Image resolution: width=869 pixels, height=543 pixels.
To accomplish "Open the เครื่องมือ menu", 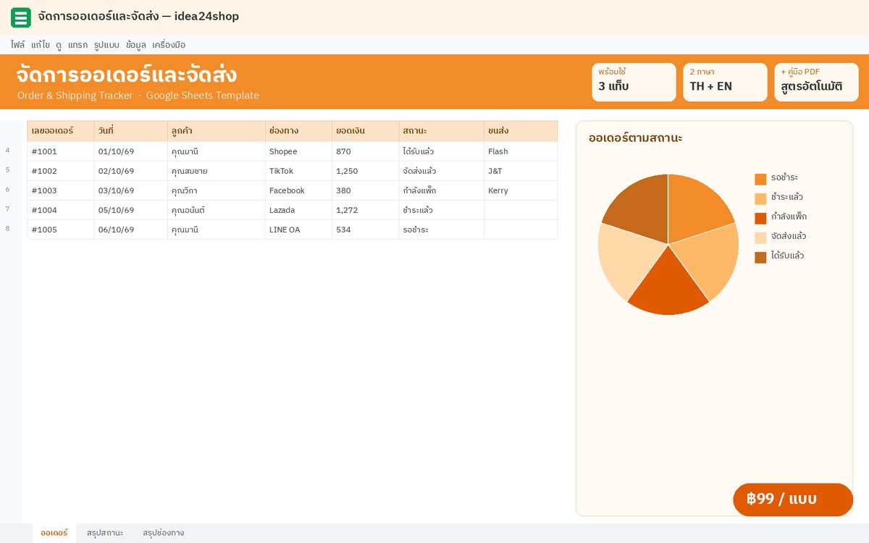I will pyautogui.click(x=169, y=44).
